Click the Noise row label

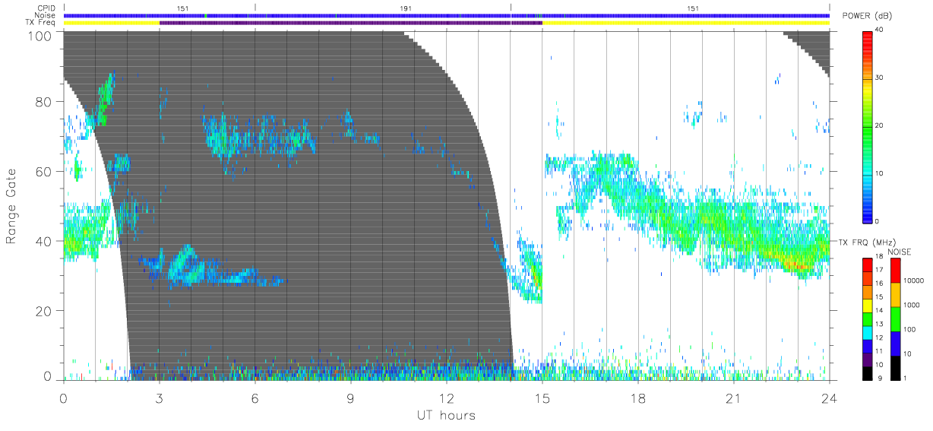[x=46, y=15]
